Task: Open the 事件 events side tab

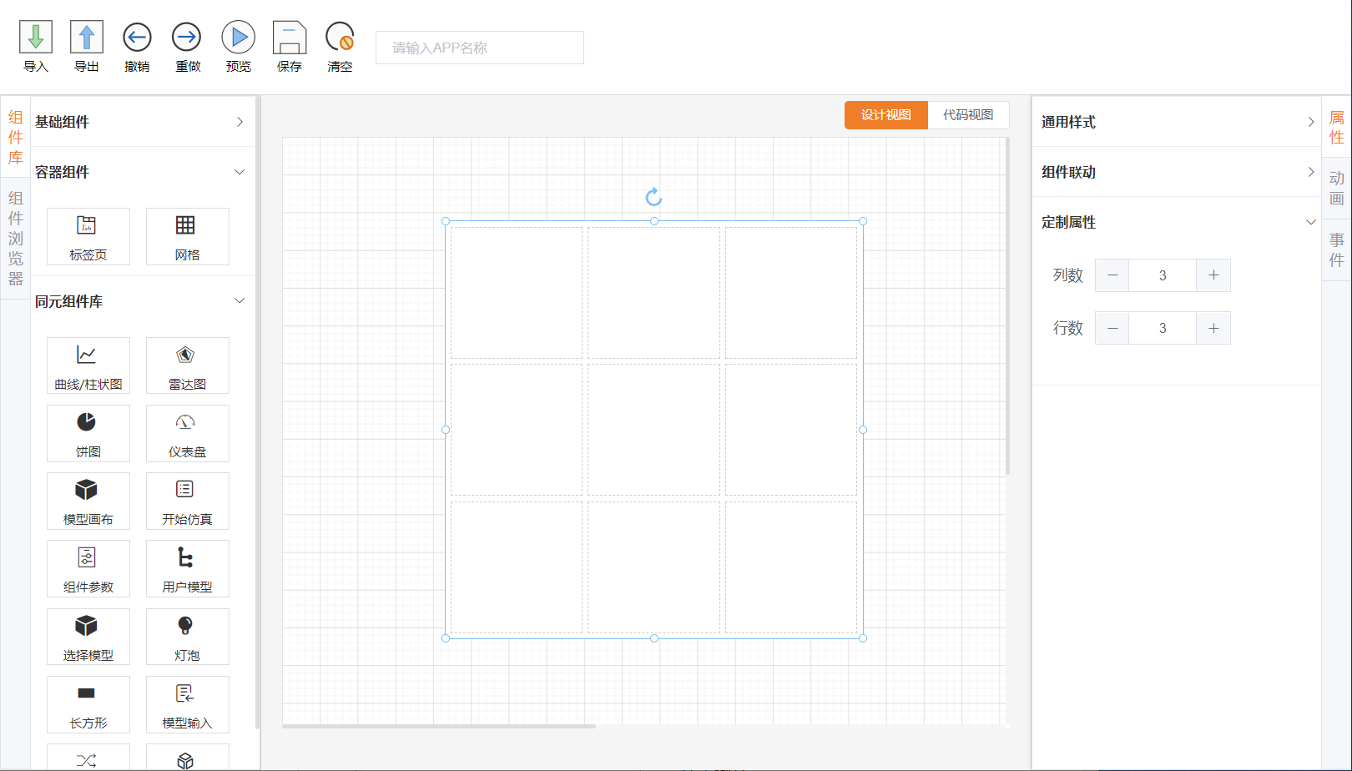Action: (1337, 250)
